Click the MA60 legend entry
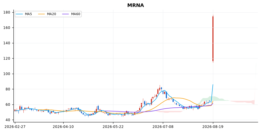This screenshot has width=261, height=132. click(x=71, y=14)
